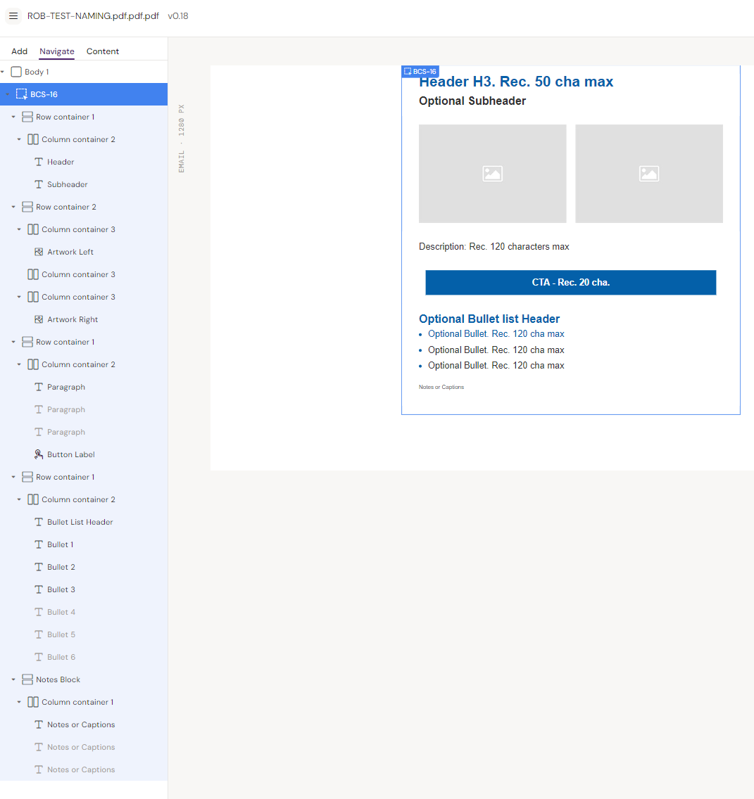Click the left image placeholder on canvas
This screenshot has height=799, width=754.
[x=492, y=174]
